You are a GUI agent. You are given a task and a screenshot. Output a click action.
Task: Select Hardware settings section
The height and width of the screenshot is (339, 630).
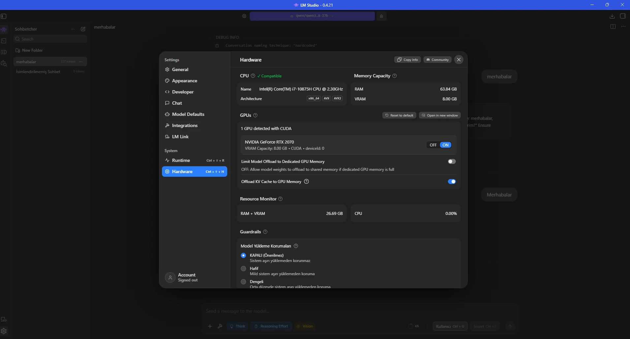(195, 171)
